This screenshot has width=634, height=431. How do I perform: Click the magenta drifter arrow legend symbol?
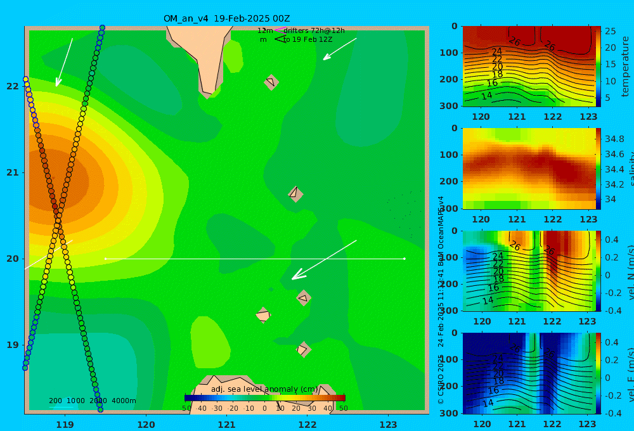click(x=280, y=30)
